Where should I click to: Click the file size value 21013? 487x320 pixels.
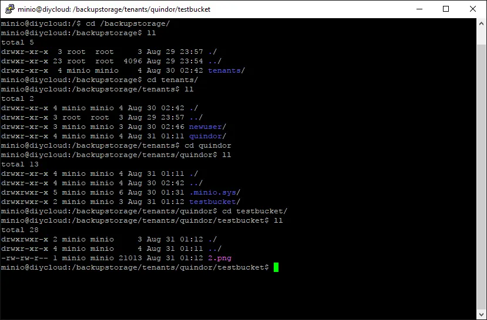pyautogui.click(x=130, y=258)
